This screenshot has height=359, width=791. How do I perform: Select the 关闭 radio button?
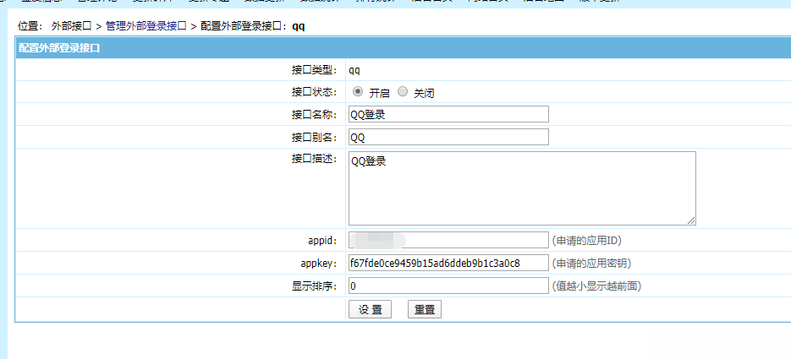coord(403,91)
